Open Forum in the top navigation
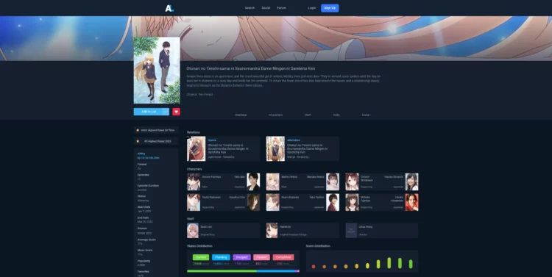The image size is (552, 277). (281, 8)
